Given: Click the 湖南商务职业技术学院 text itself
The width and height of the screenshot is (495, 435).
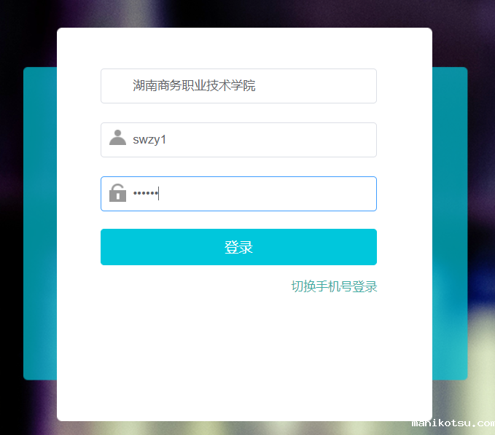Looking at the screenshot, I should pos(194,85).
